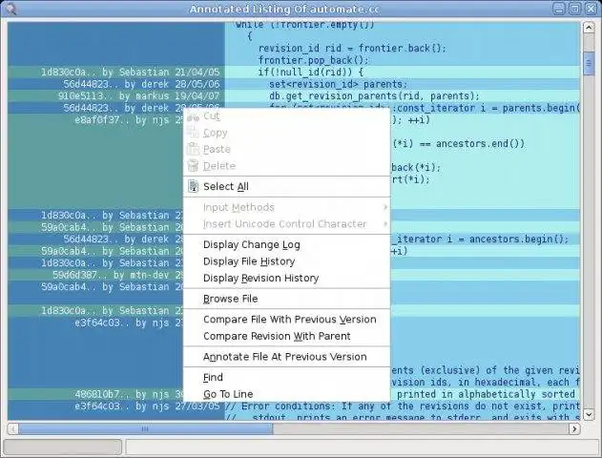Choose Go To Line

286,394
